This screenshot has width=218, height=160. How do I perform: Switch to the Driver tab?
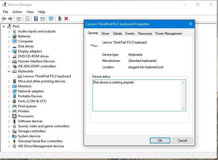[x=105, y=34]
